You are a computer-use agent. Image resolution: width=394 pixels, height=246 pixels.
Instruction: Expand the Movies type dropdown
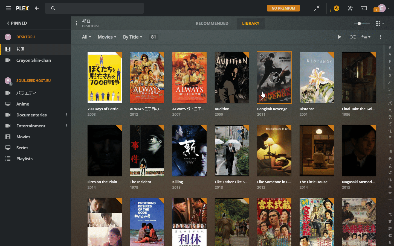(x=107, y=37)
